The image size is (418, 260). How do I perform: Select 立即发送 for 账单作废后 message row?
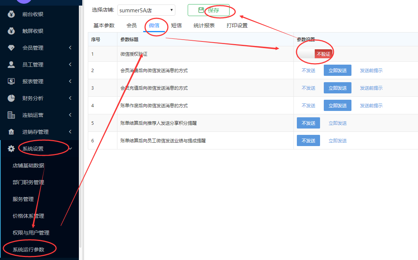338,105
